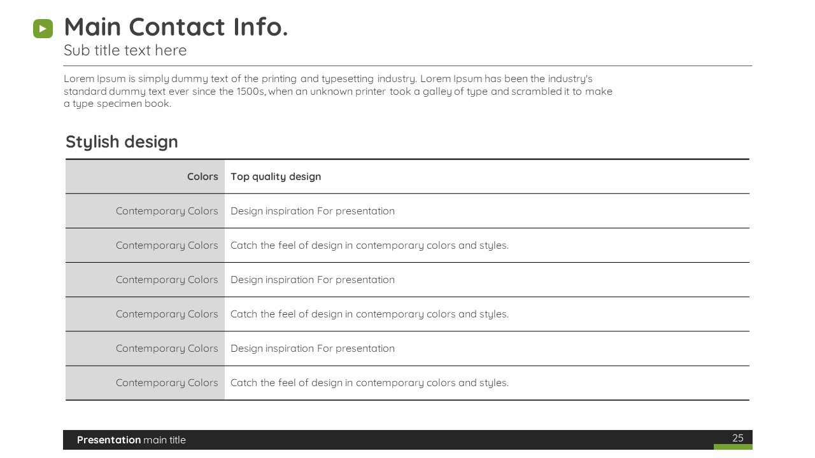
Task: Click the Stylish design heading
Action: 122,142
